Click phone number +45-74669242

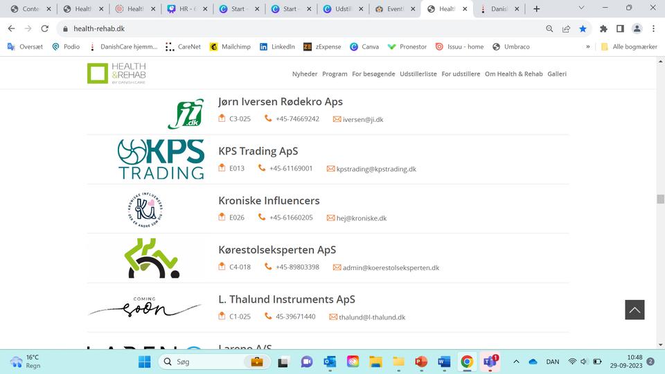(297, 118)
